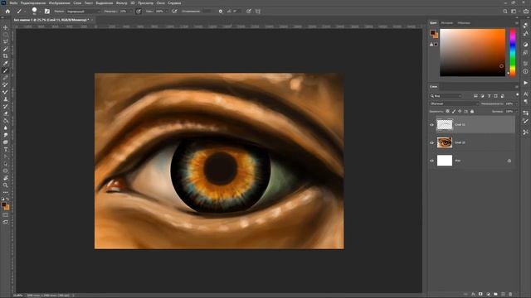Open the layer filter type dropdown
The image size is (531, 298).
tap(446, 96)
